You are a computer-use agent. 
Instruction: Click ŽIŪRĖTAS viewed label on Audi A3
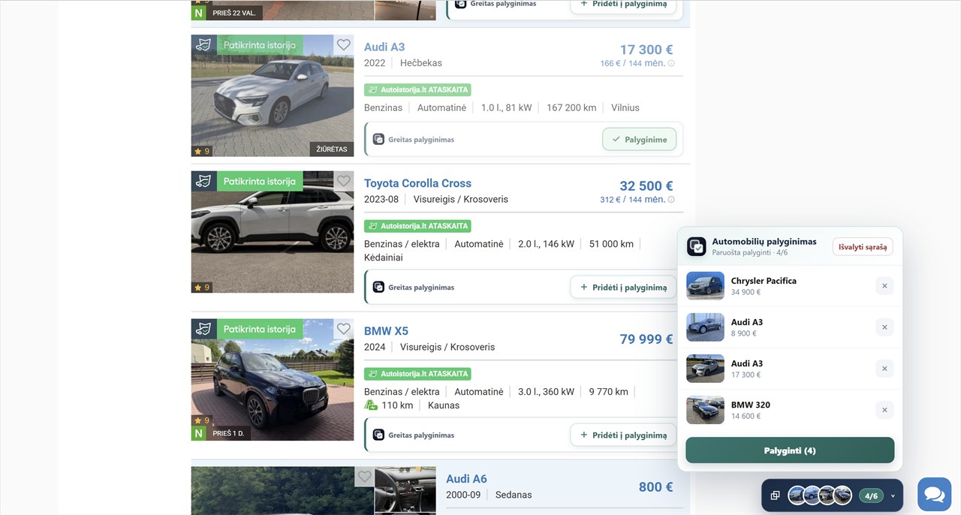click(x=332, y=149)
